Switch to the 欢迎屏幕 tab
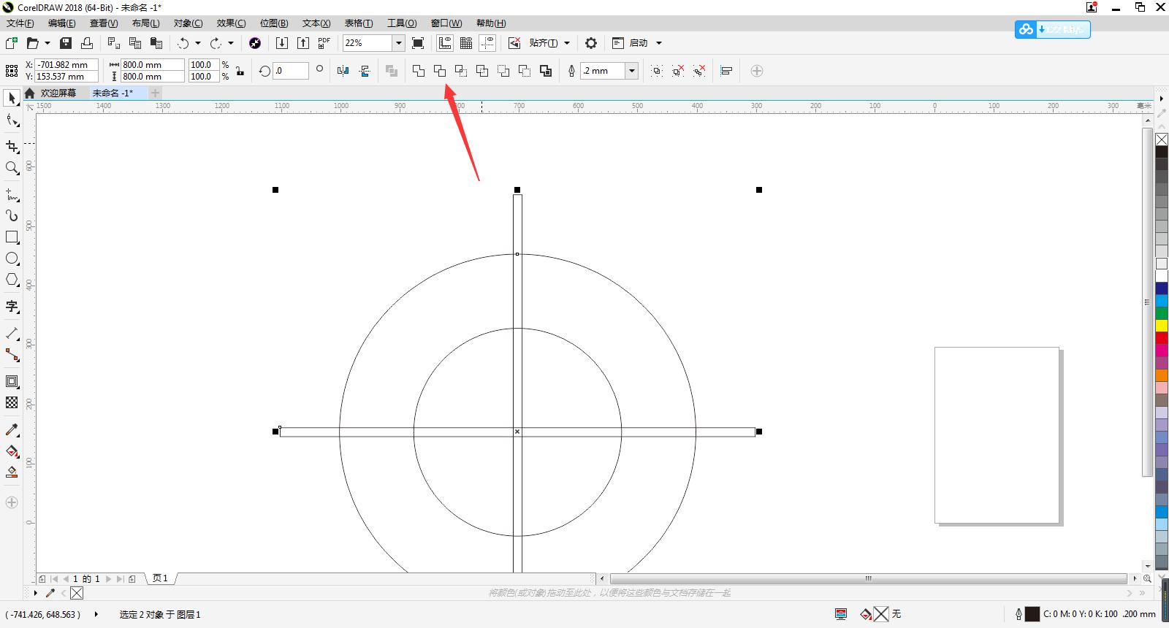The image size is (1169, 628). point(58,93)
